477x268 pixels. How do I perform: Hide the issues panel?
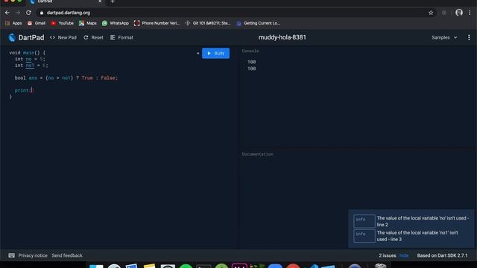tap(404, 255)
